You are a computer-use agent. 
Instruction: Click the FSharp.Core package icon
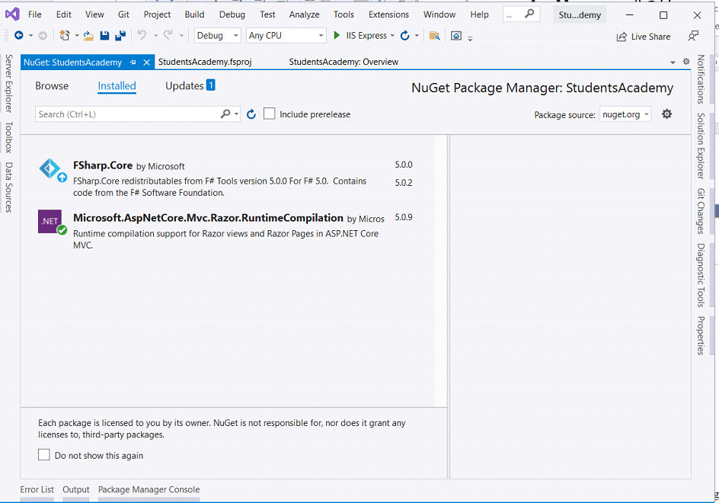(50, 169)
